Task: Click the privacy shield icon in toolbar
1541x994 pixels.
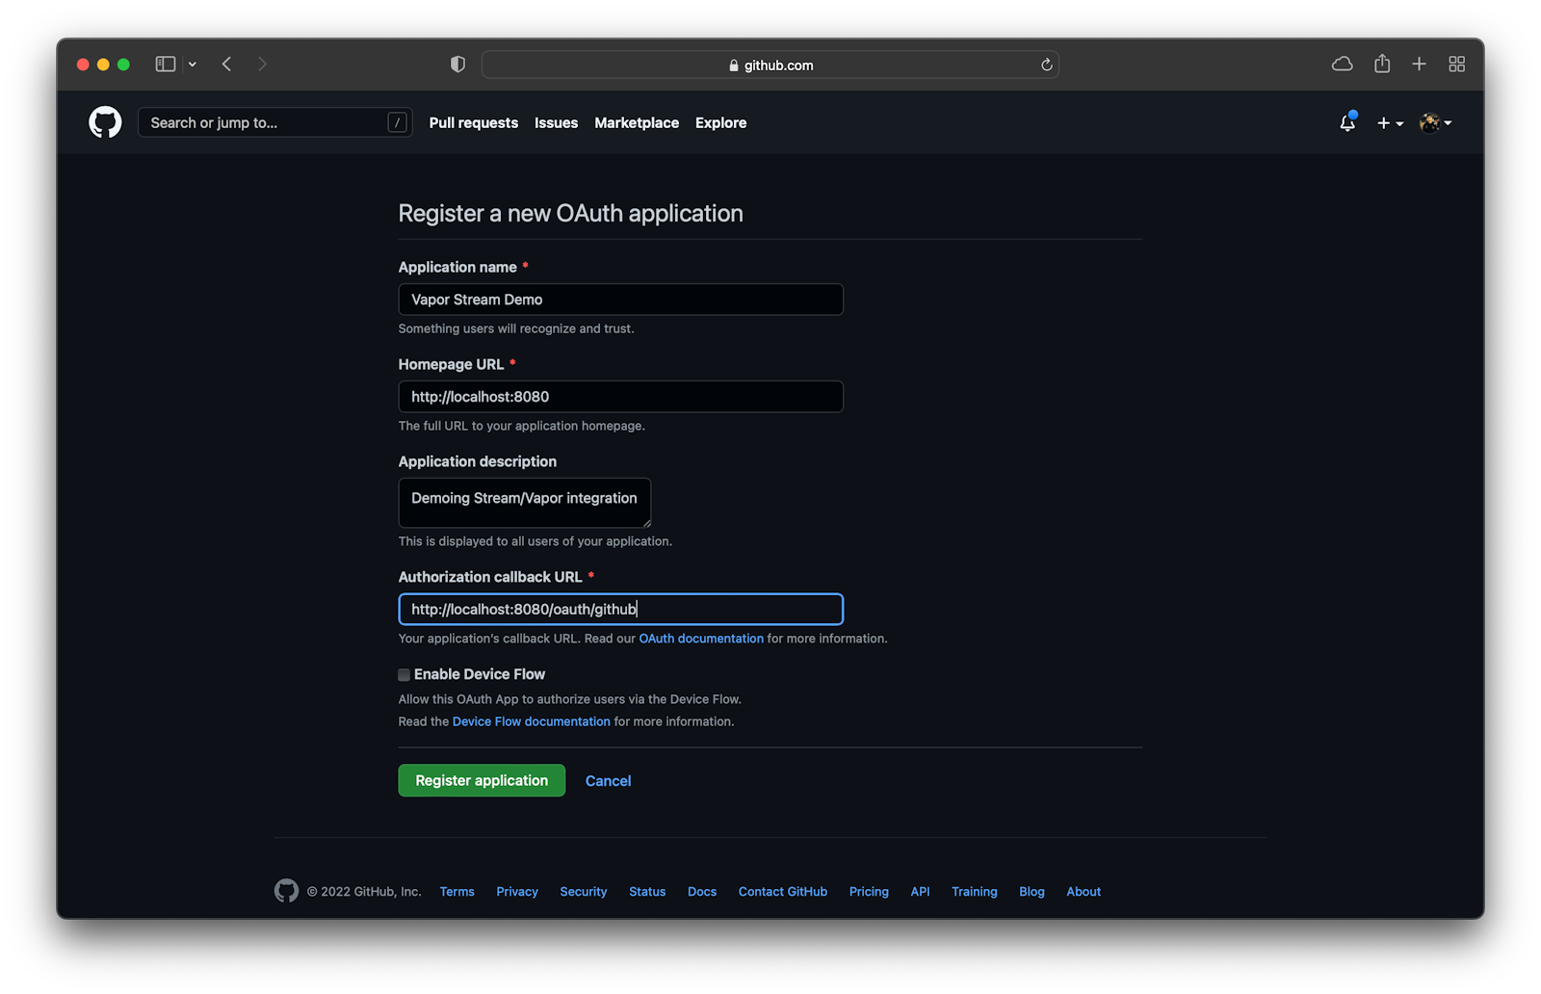Action: pyautogui.click(x=457, y=64)
